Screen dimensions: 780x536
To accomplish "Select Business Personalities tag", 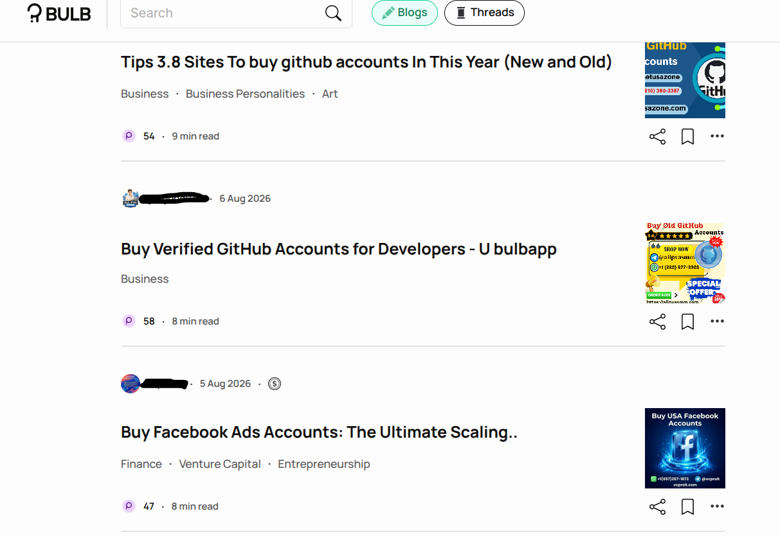I will click(x=245, y=94).
